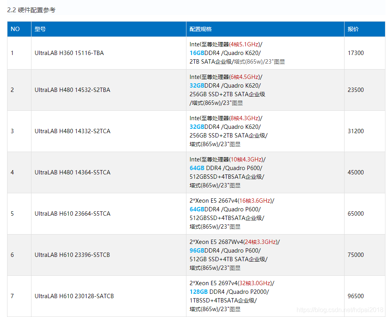The width and height of the screenshot is (387, 317).
Task: Click the red text 16核3.6GHz
Action: (x=255, y=201)
